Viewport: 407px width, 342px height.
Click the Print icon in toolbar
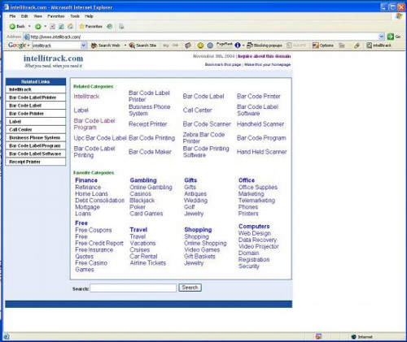[x=121, y=27]
